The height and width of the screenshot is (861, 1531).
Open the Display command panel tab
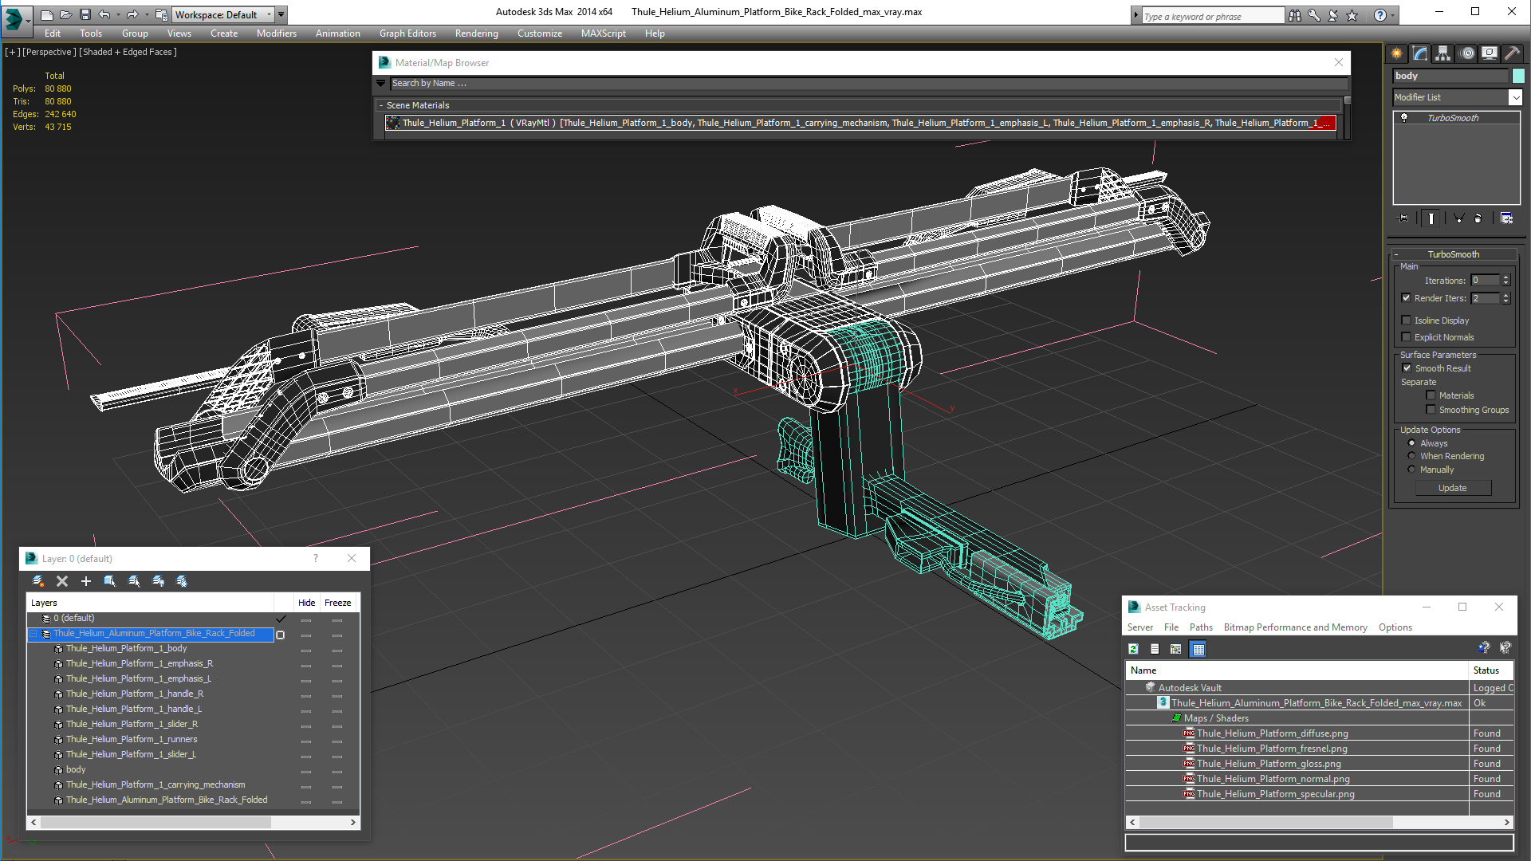[x=1490, y=53]
